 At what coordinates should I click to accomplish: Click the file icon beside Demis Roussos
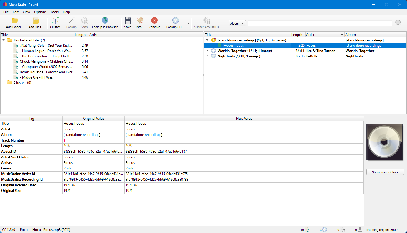point(16,72)
